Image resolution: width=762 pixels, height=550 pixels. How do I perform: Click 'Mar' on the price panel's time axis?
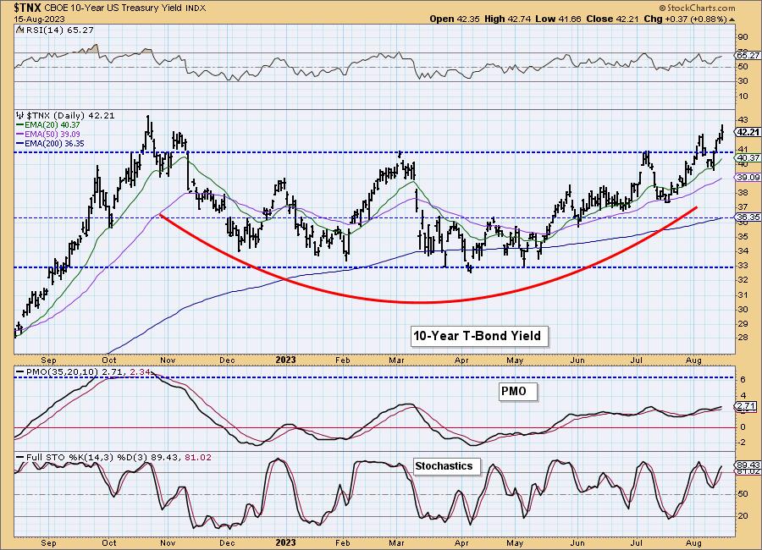tap(397, 360)
